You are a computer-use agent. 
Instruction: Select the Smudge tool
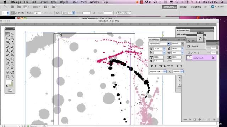(7, 59)
